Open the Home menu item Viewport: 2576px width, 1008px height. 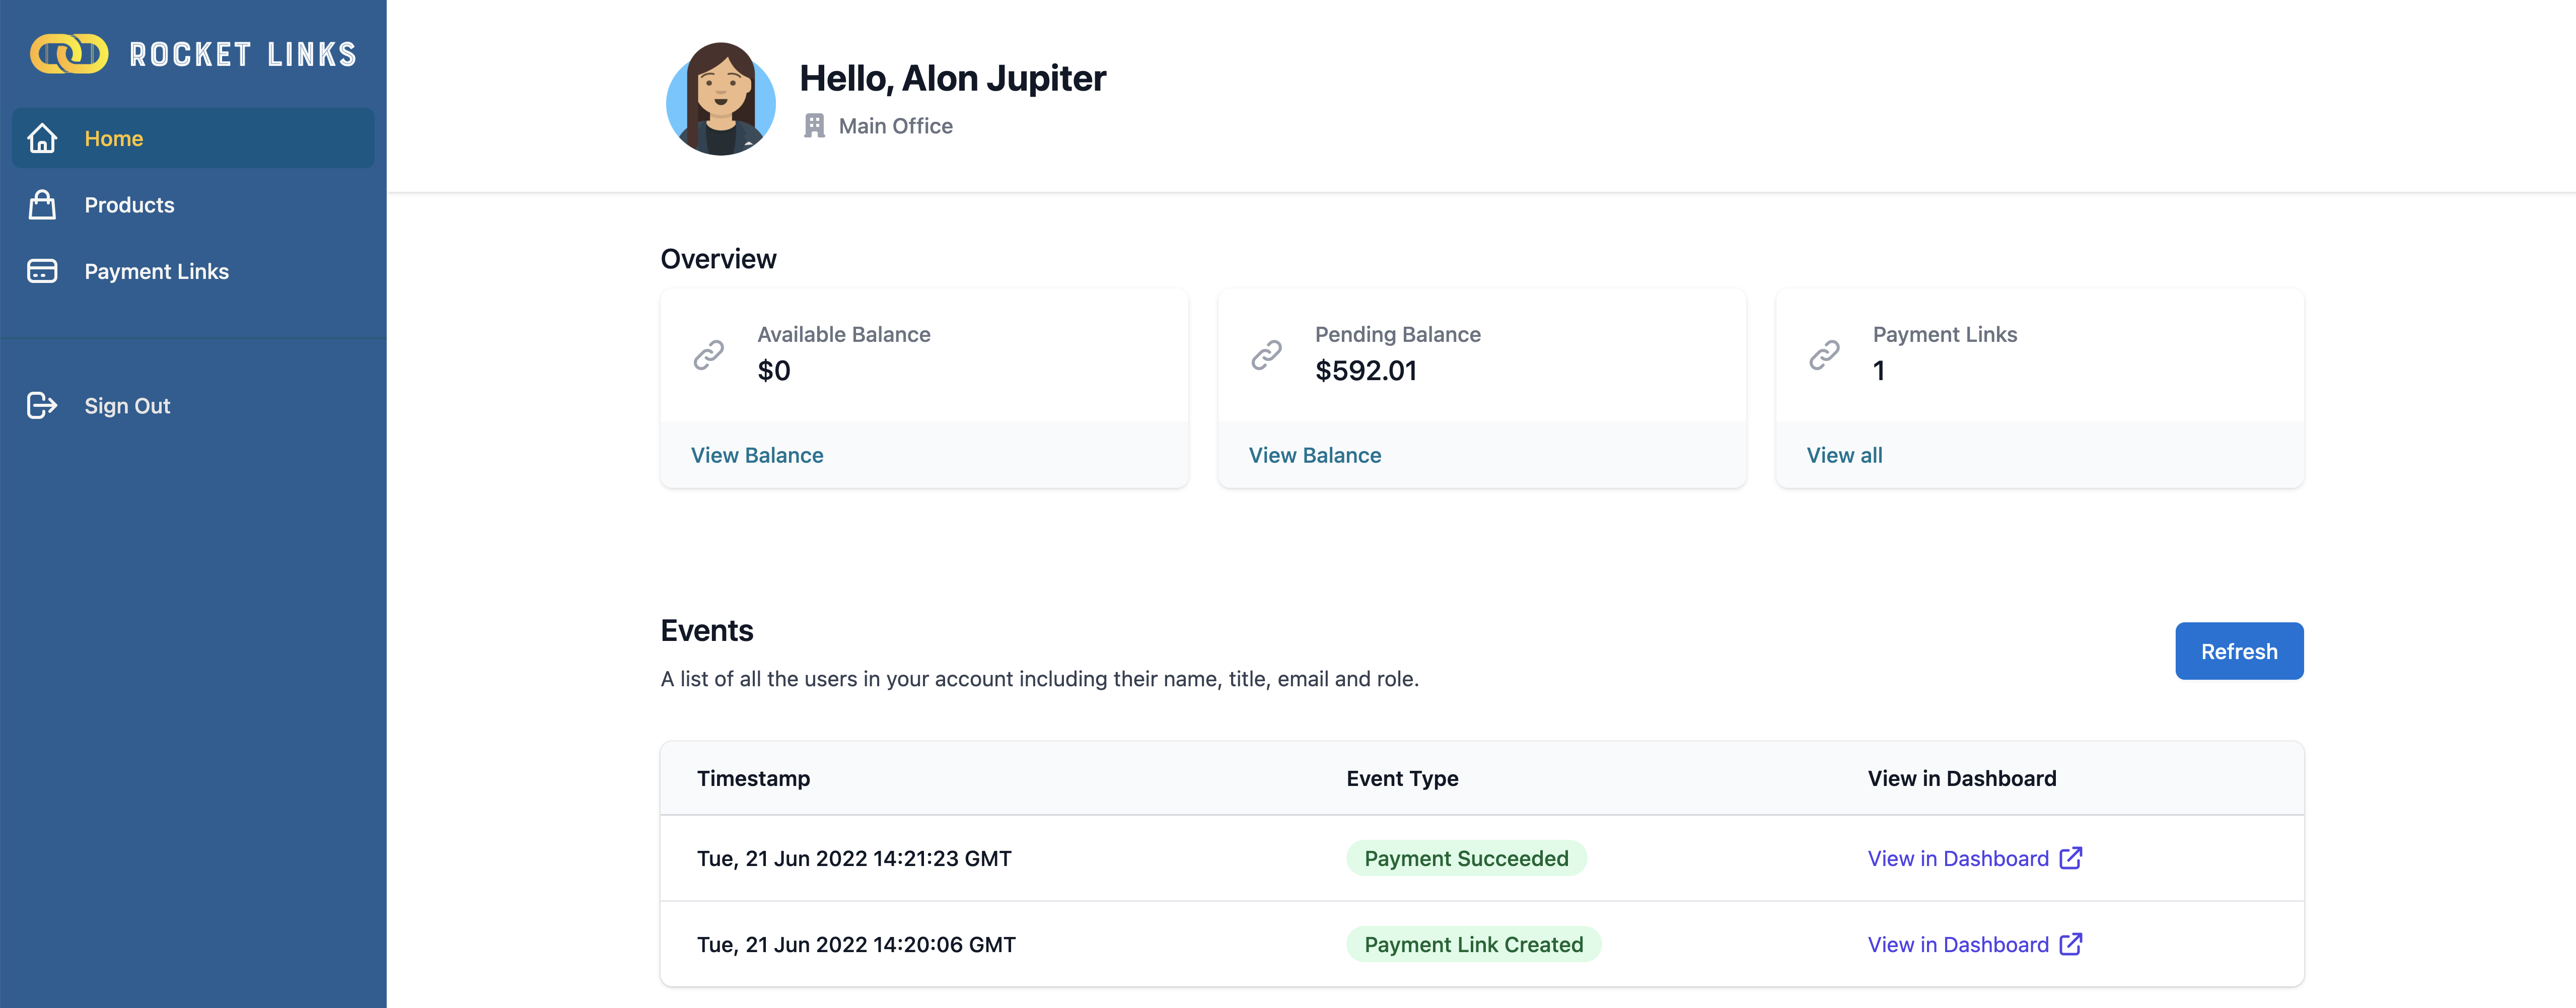coord(193,138)
